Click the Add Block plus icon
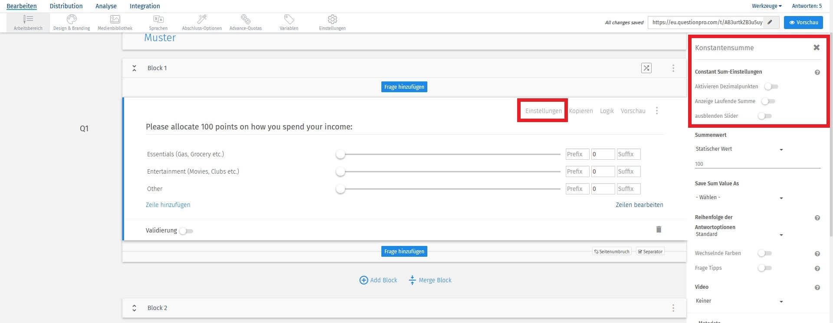 364,280
